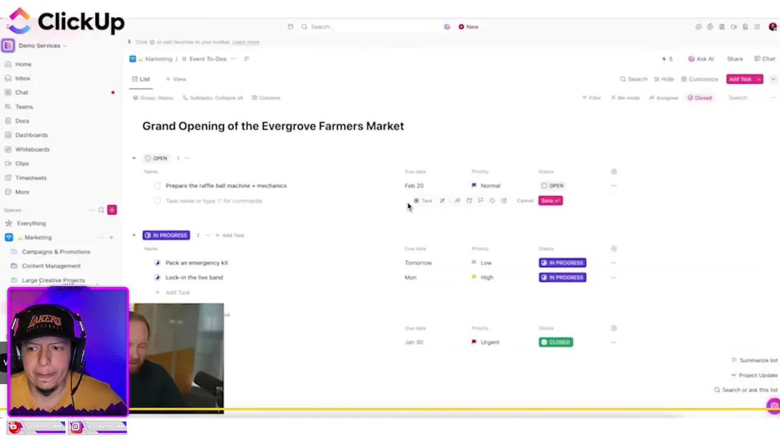Open the OPEN status pill of raffle task
This screenshot has height=439, width=780.
coord(553,186)
